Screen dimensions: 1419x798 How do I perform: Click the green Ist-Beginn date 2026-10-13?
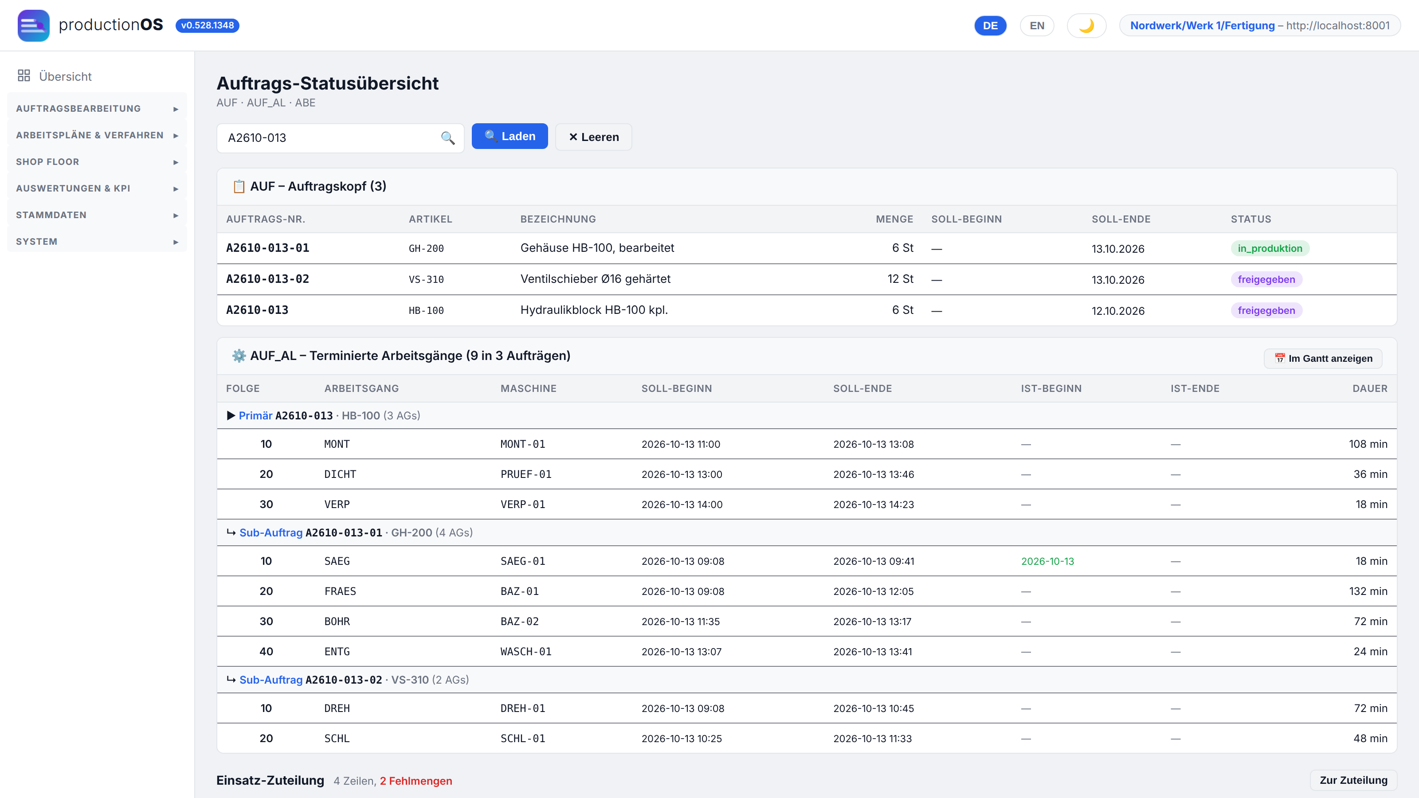(x=1047, y=561)
